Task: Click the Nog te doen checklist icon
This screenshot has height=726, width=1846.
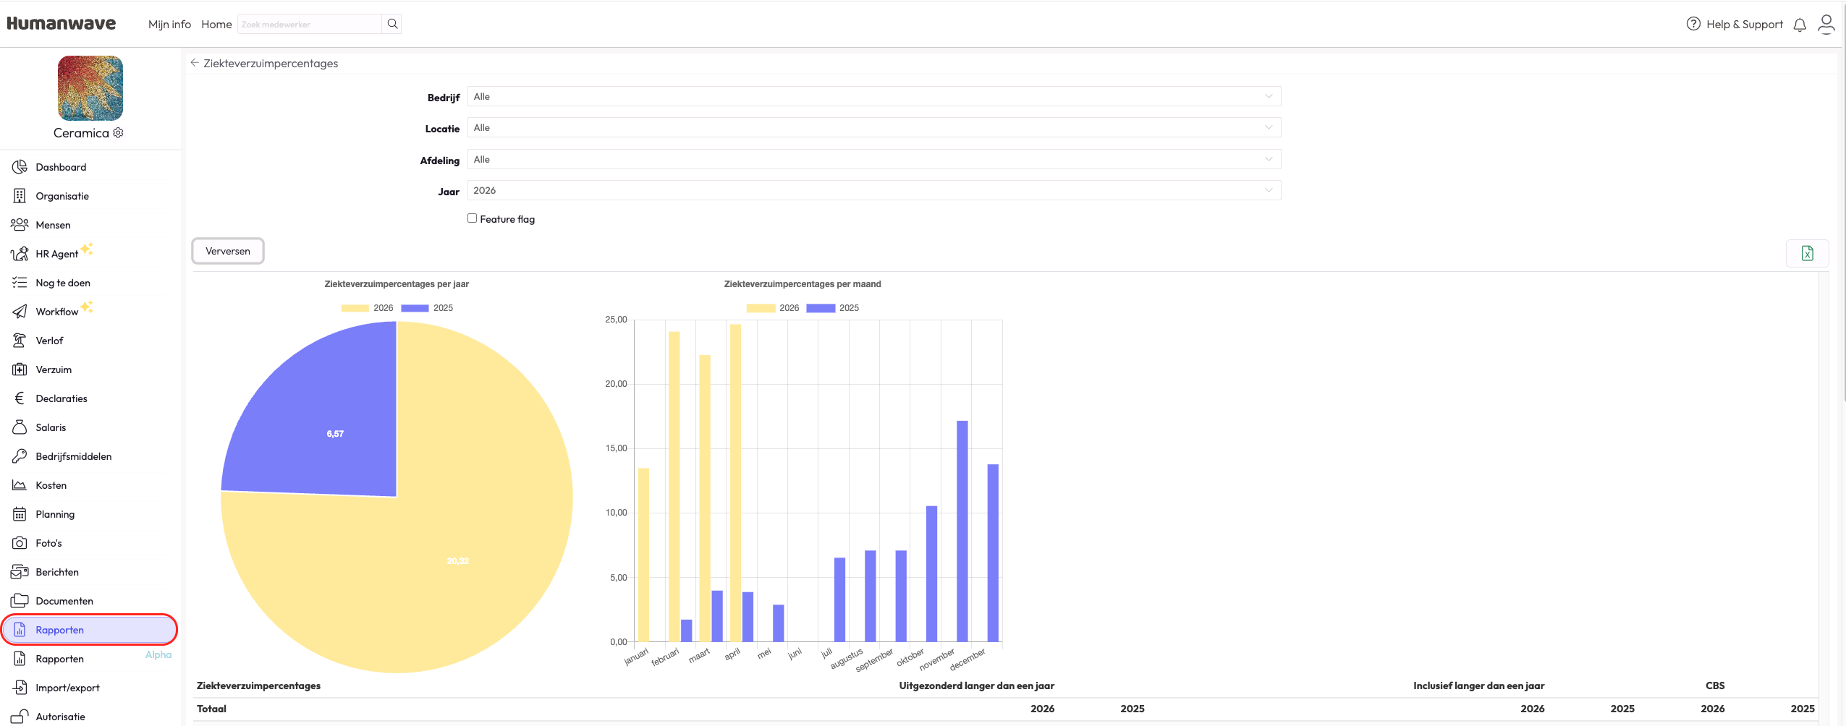Action: coord(20,283)
